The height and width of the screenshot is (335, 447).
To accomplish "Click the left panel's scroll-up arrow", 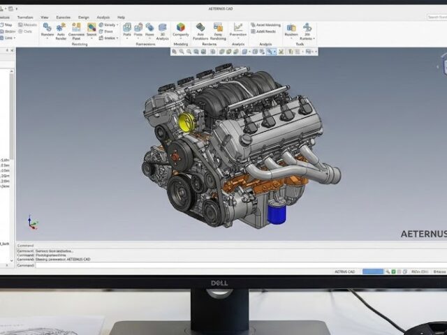I will tap(11, 71).
